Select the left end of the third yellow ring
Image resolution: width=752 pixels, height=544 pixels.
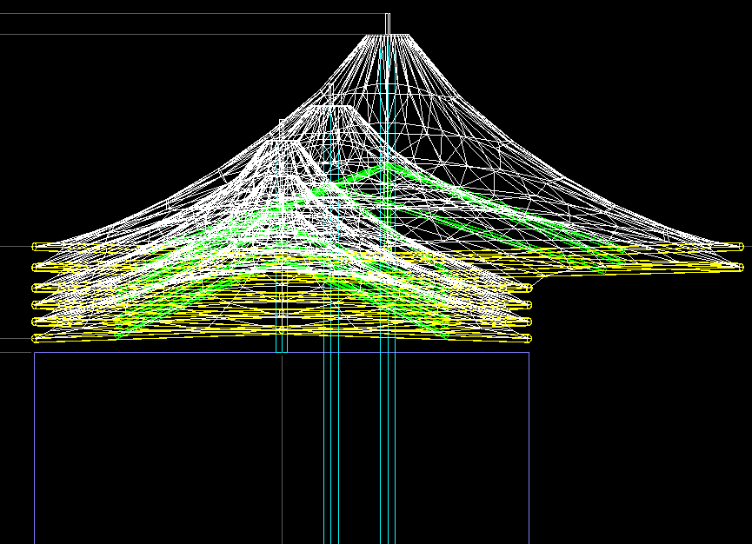coord(36,288)
